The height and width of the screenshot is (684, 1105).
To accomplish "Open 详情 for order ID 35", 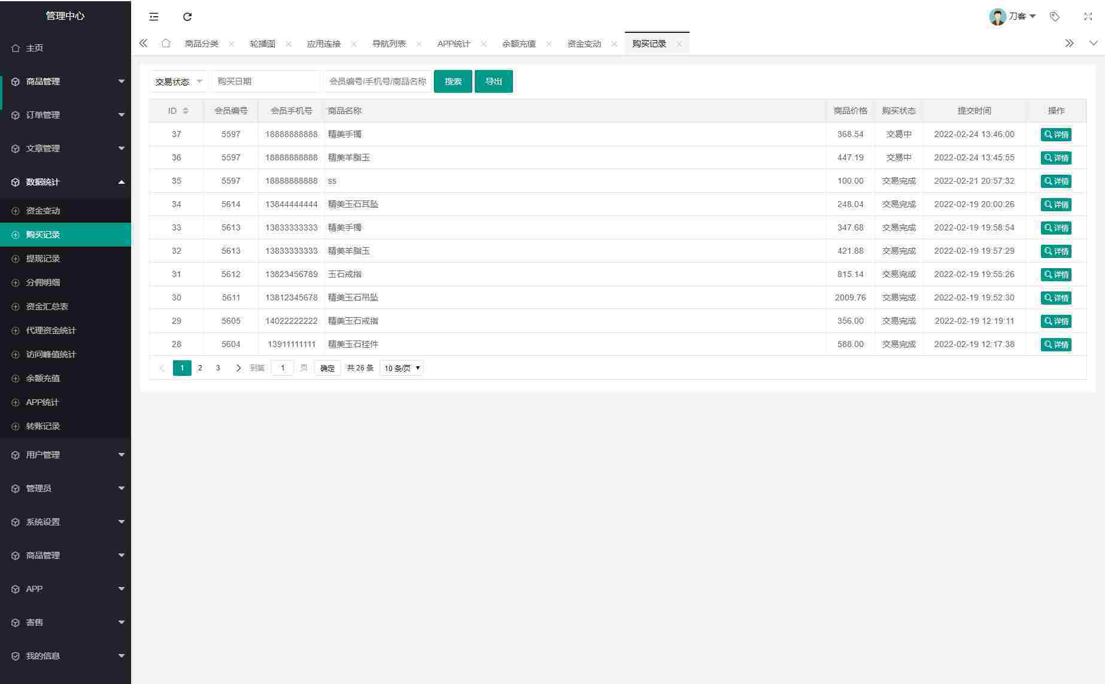I will coord(1056,181).
